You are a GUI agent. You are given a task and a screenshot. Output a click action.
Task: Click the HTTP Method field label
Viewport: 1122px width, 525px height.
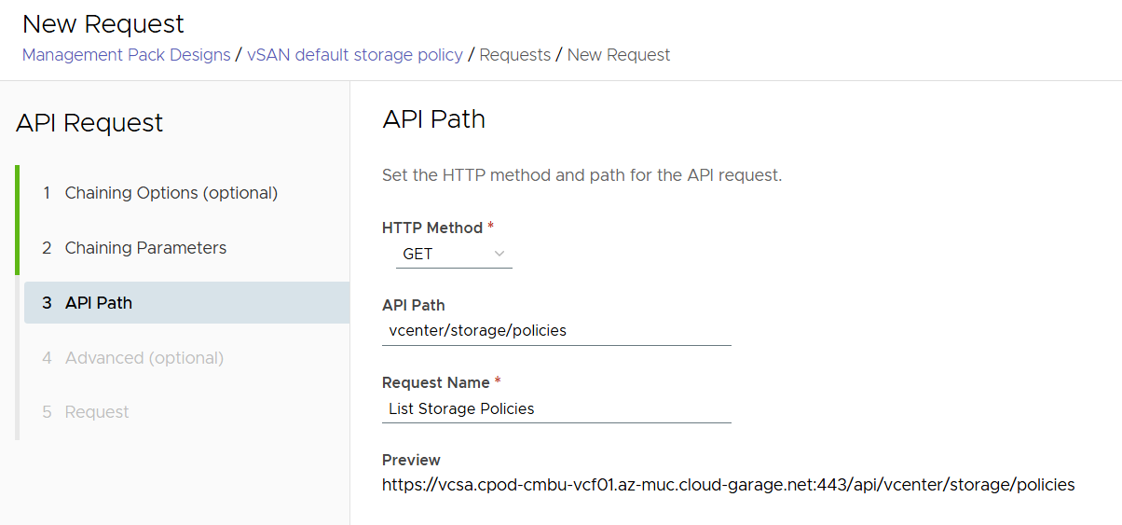[x=432, y=228]
